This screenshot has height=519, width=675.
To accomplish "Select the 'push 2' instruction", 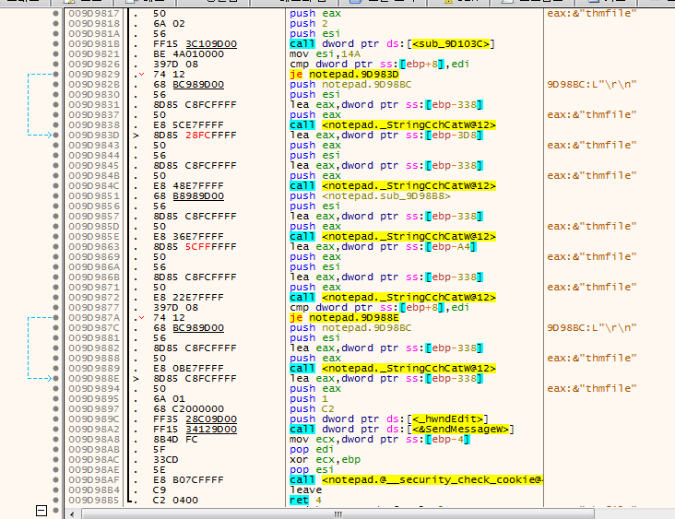I will click(309, 24).
